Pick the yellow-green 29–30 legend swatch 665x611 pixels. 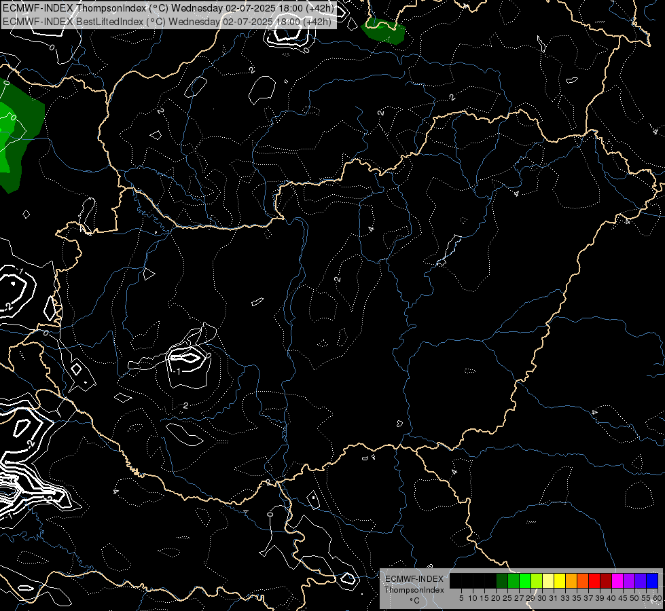pyautogui.click(x=537, y=580)
